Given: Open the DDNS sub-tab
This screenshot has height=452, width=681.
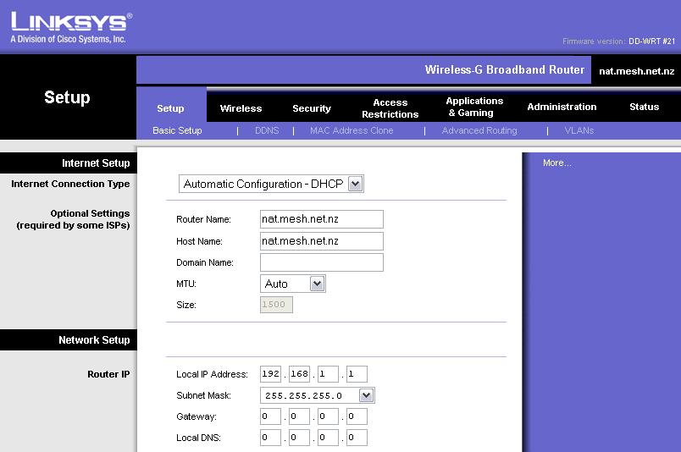Looking at the screenshot, I should pyautogui.click(x=267, y=130).
